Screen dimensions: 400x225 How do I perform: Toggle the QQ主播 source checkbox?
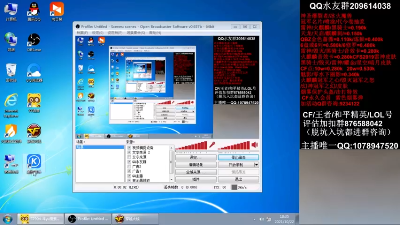pyautogui.click(x=129, y=176)
